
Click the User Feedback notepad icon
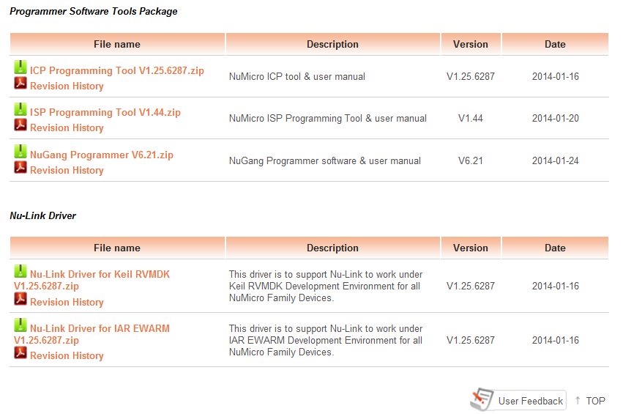[x=482, y=399]
